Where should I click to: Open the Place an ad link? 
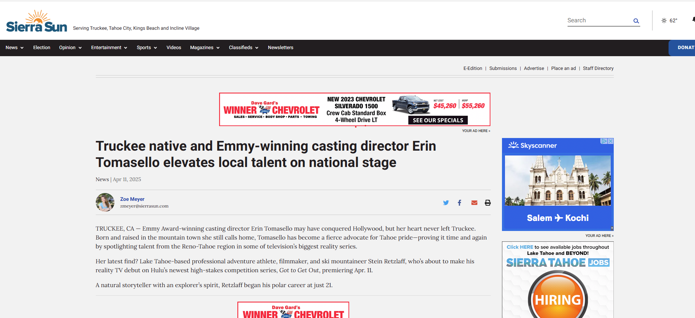coord(563,68)
